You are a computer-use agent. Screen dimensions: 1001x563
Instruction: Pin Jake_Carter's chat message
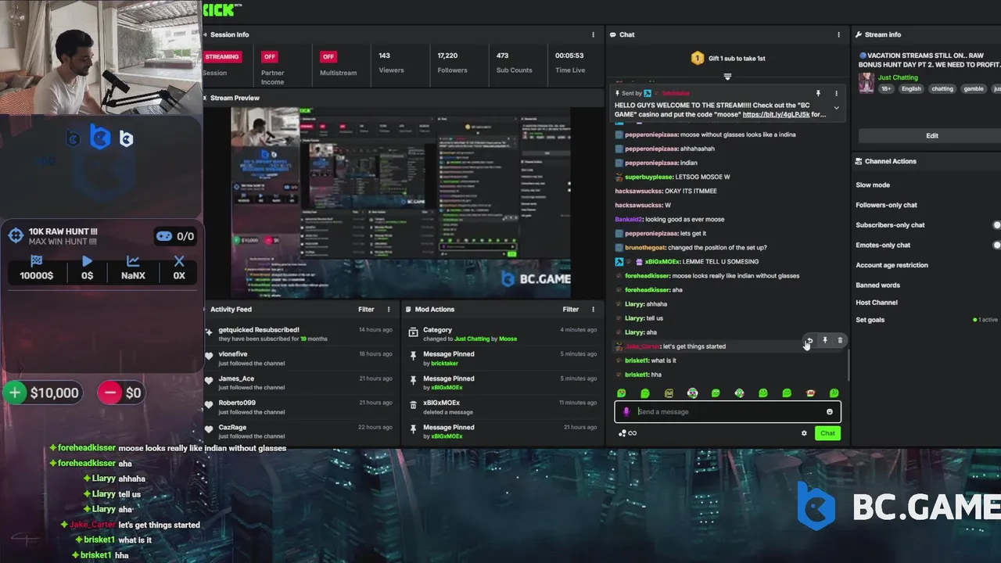(824, 340)
